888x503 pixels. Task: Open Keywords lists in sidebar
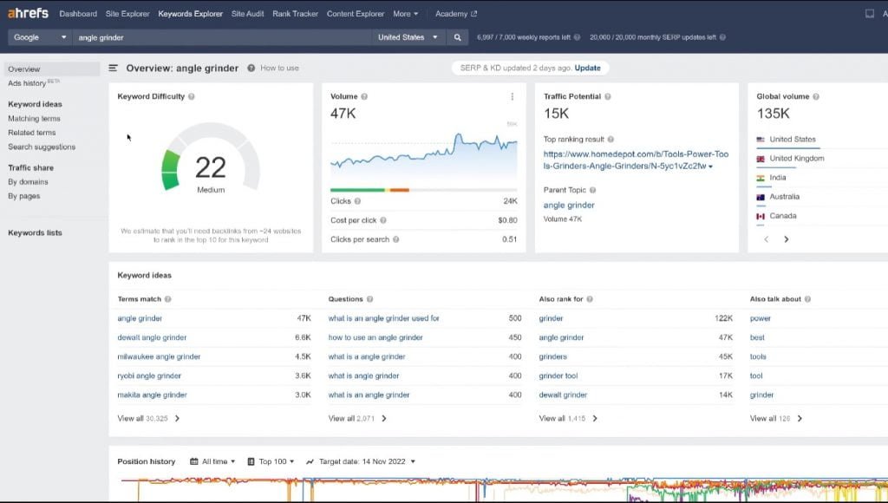pyautogui.click(x=35, y=232)
